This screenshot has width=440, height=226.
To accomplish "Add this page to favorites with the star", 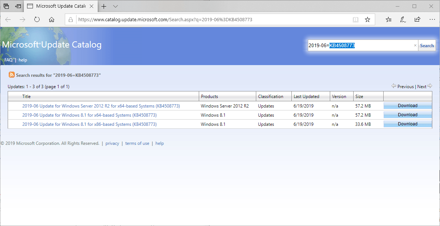I will [x=368, y=20].
